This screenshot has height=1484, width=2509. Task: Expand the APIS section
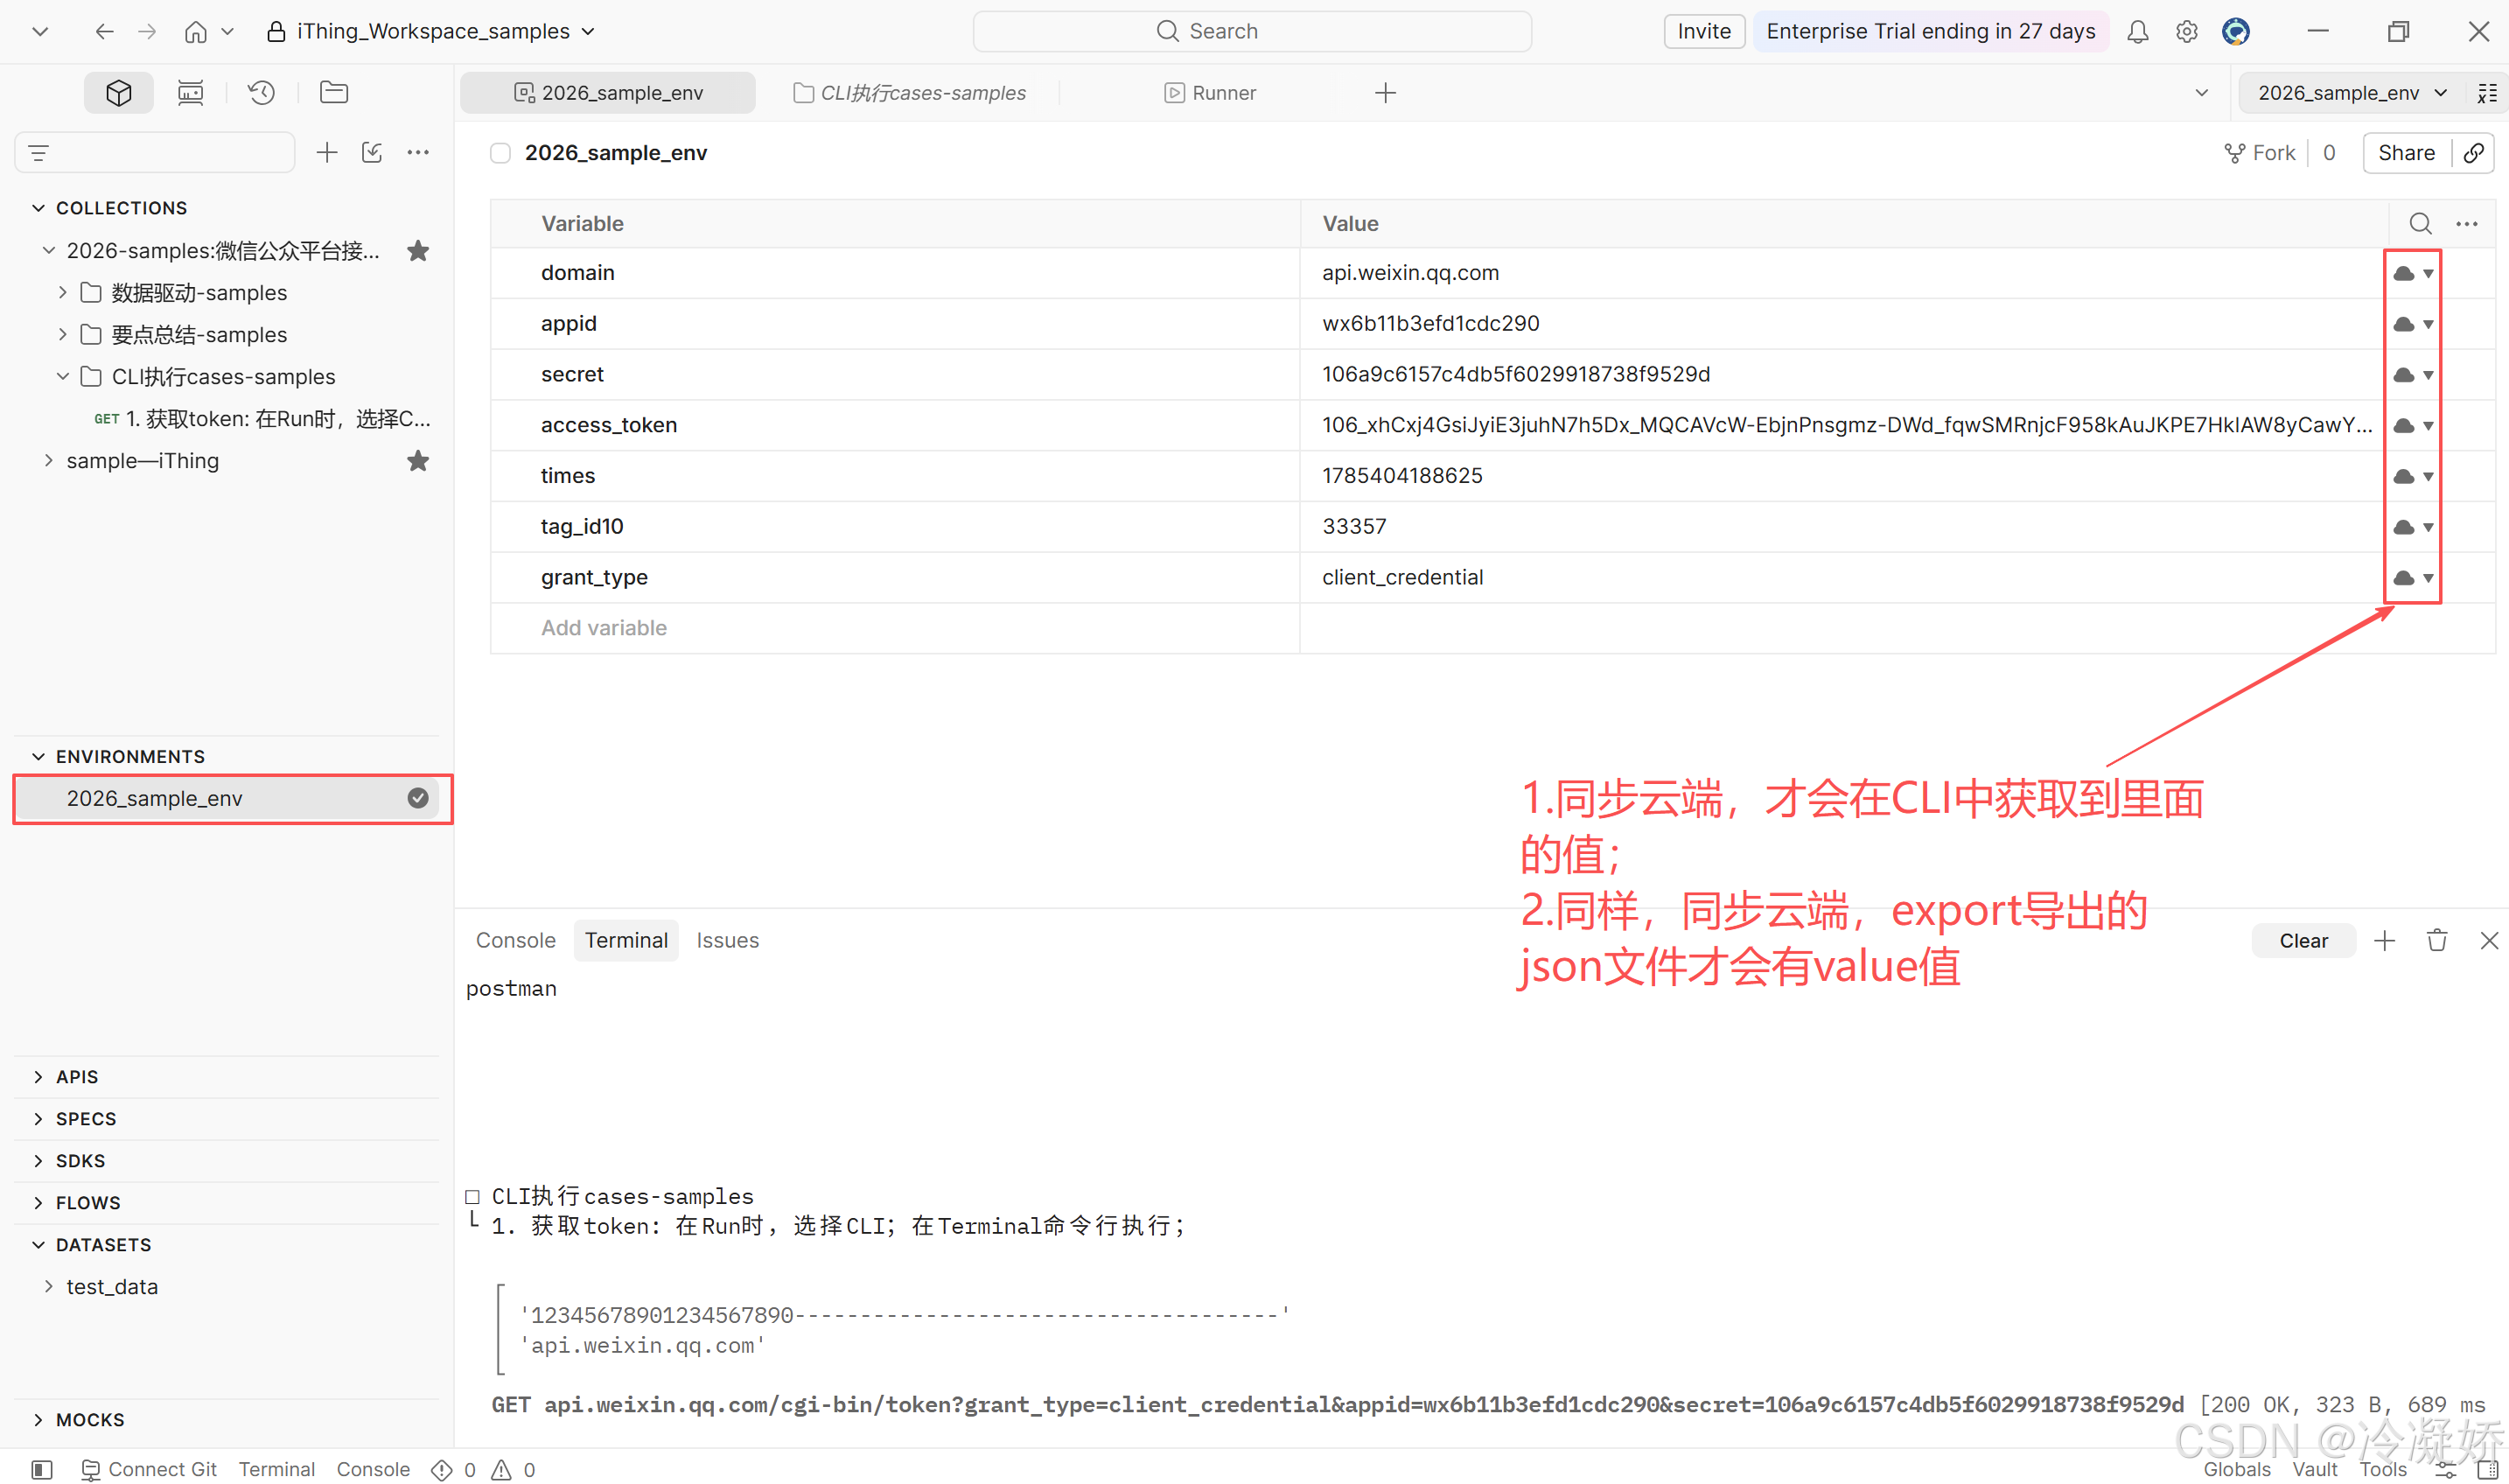tap(38, 1077)
